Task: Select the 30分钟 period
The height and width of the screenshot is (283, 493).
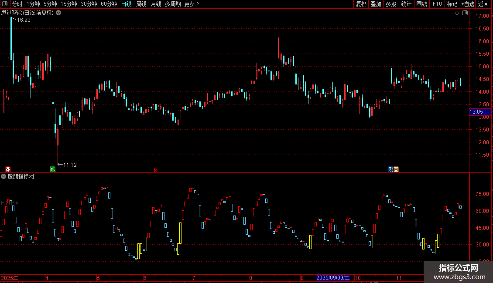Action: 89,4
